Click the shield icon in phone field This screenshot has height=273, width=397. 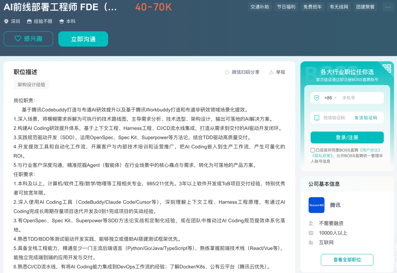317,98
